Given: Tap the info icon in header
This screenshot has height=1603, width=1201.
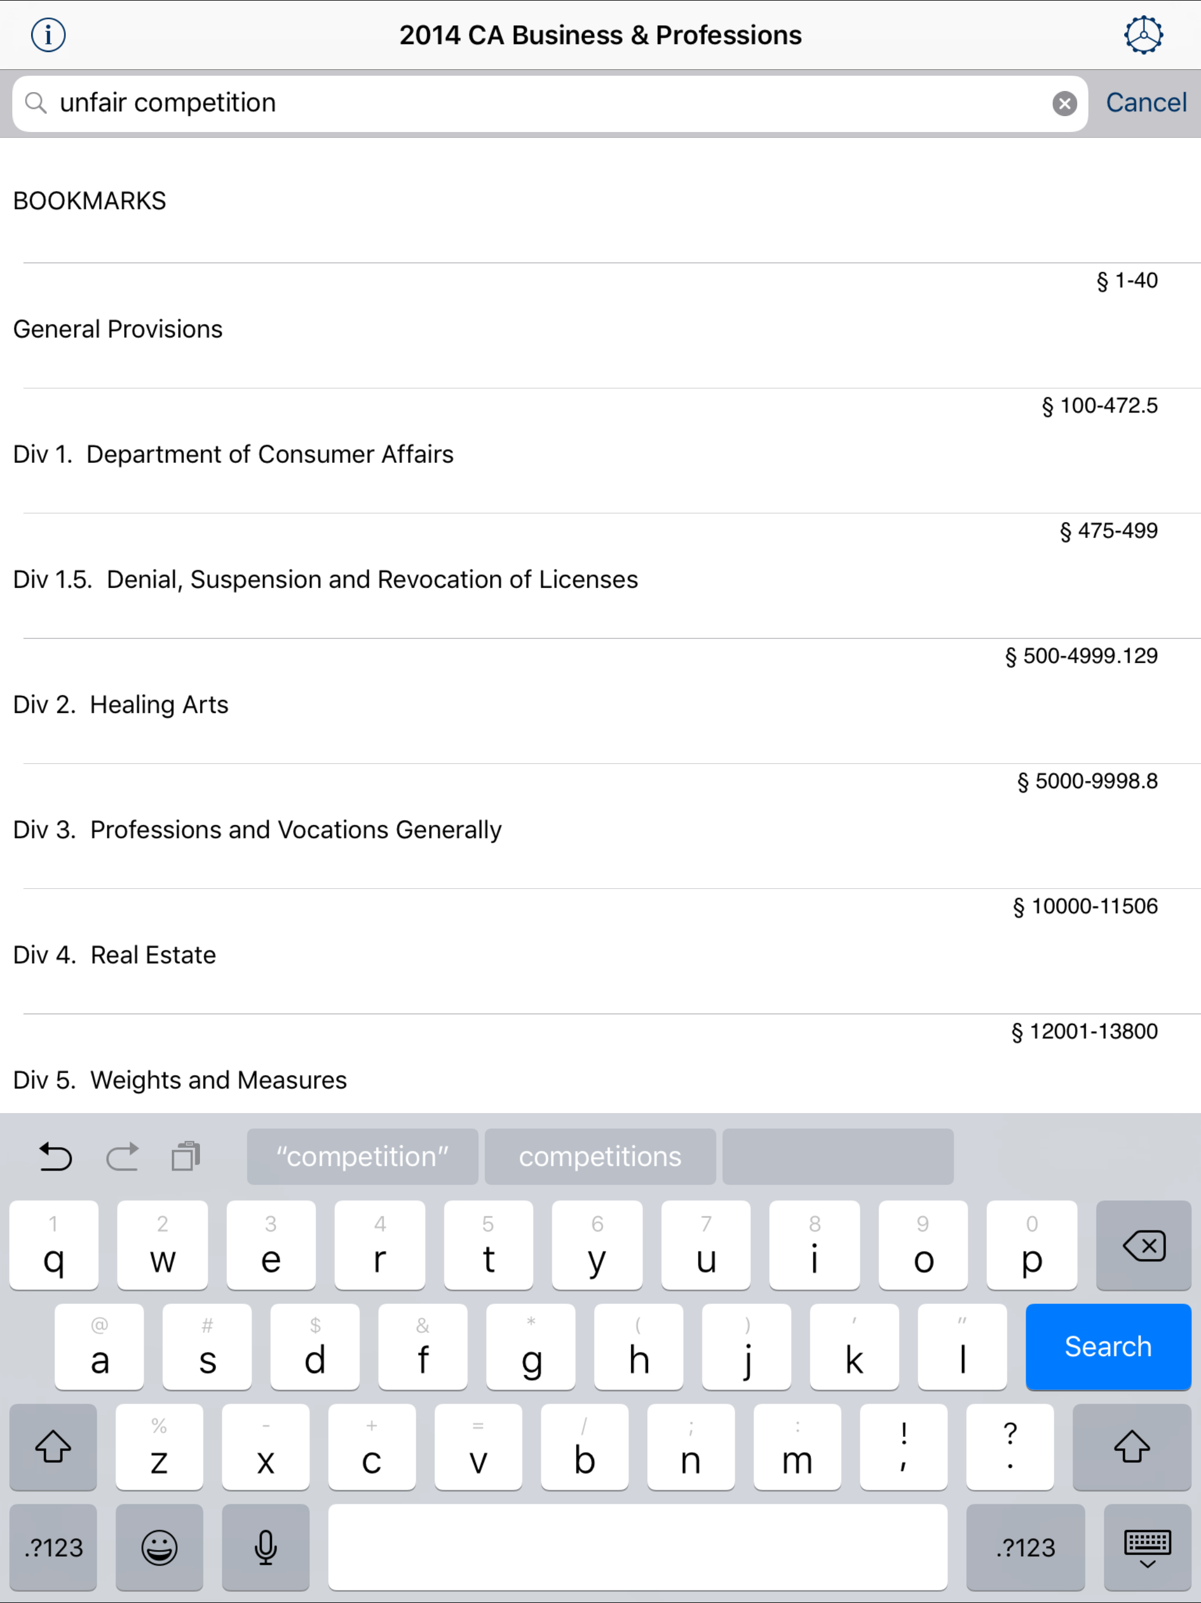Looking at the screenshot, I should (48, 35).
